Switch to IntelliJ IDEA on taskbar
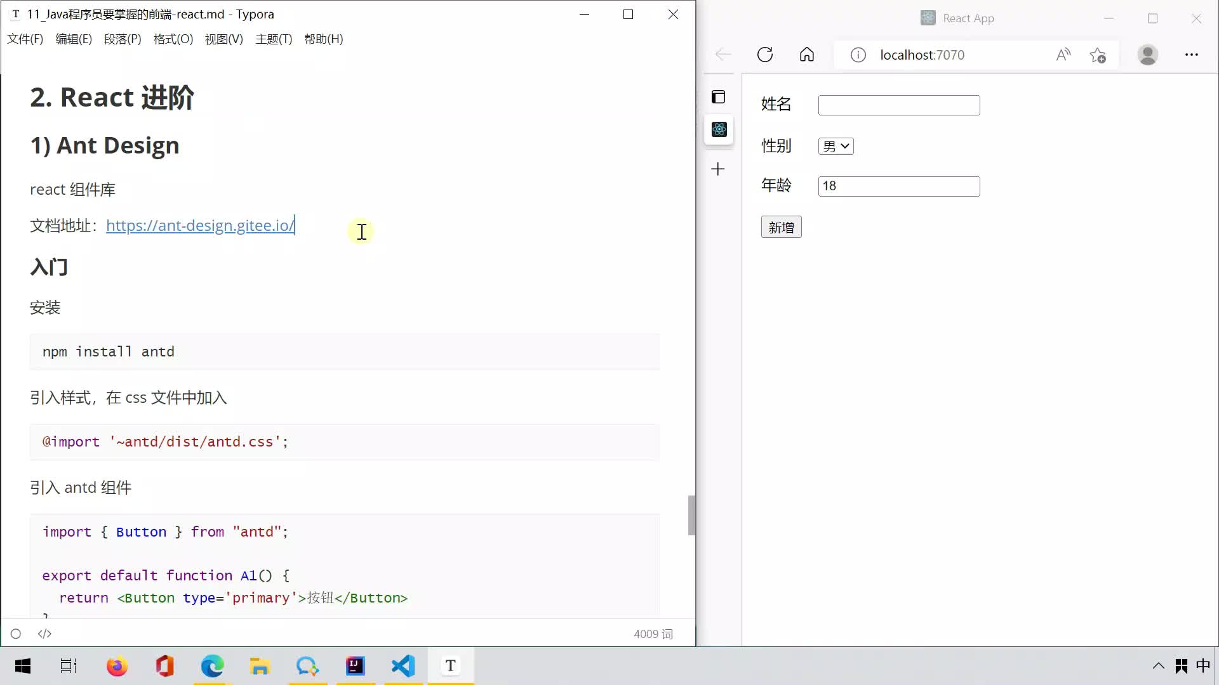Viewport: 1219px width, 685px height. [356, 666]
